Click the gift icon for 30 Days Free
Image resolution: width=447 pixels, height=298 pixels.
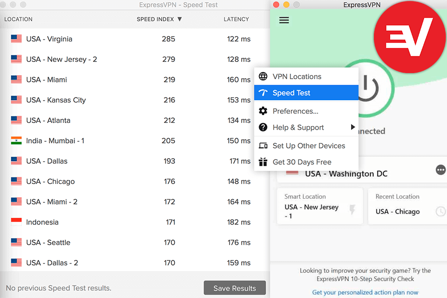(x=263, y=162)
